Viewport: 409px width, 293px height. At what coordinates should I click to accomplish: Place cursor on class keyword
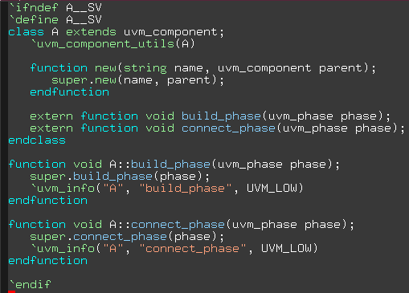pyautogui.click(x=26, y=32)
